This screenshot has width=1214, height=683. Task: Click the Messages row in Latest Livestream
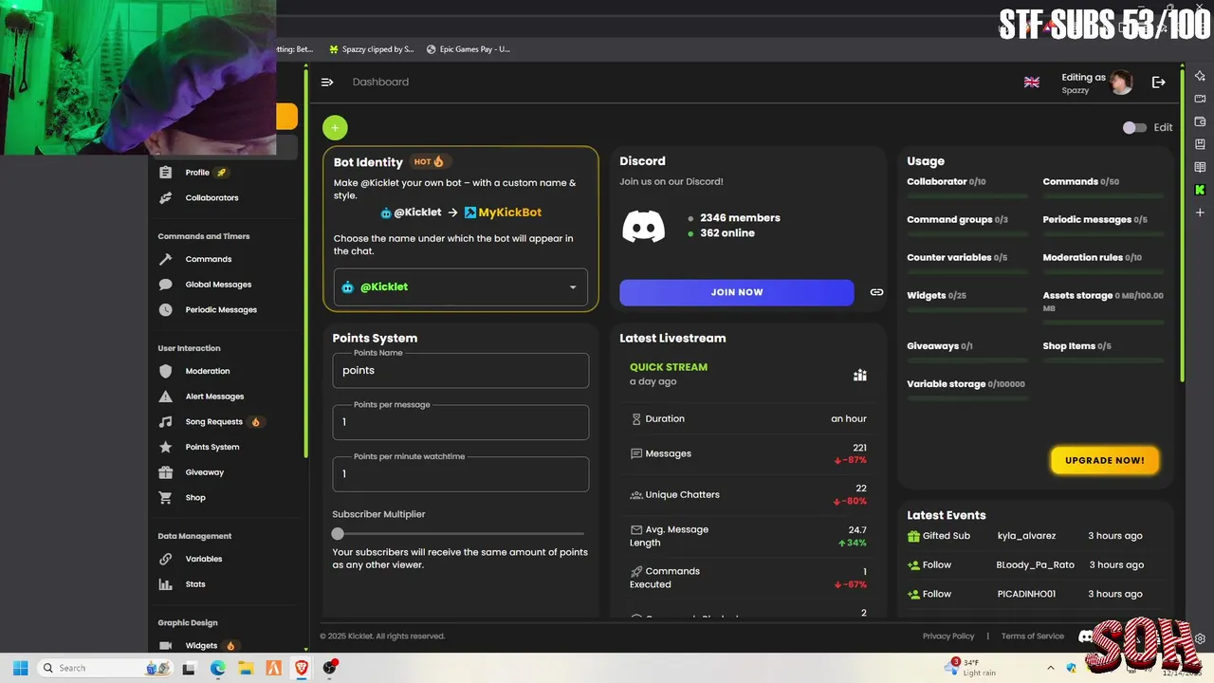(x=748, y=453)
